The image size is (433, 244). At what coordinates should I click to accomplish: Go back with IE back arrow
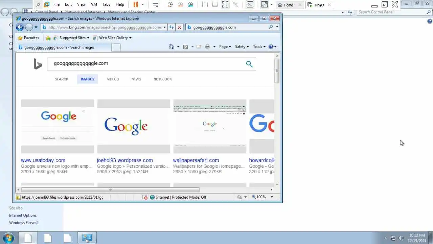point(20,27)
